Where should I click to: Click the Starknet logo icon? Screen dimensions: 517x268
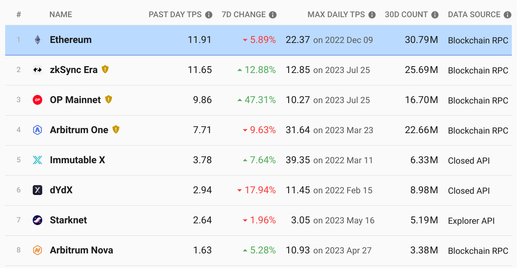pos(37,220)
